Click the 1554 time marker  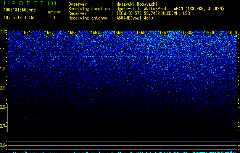pos(95,33)
